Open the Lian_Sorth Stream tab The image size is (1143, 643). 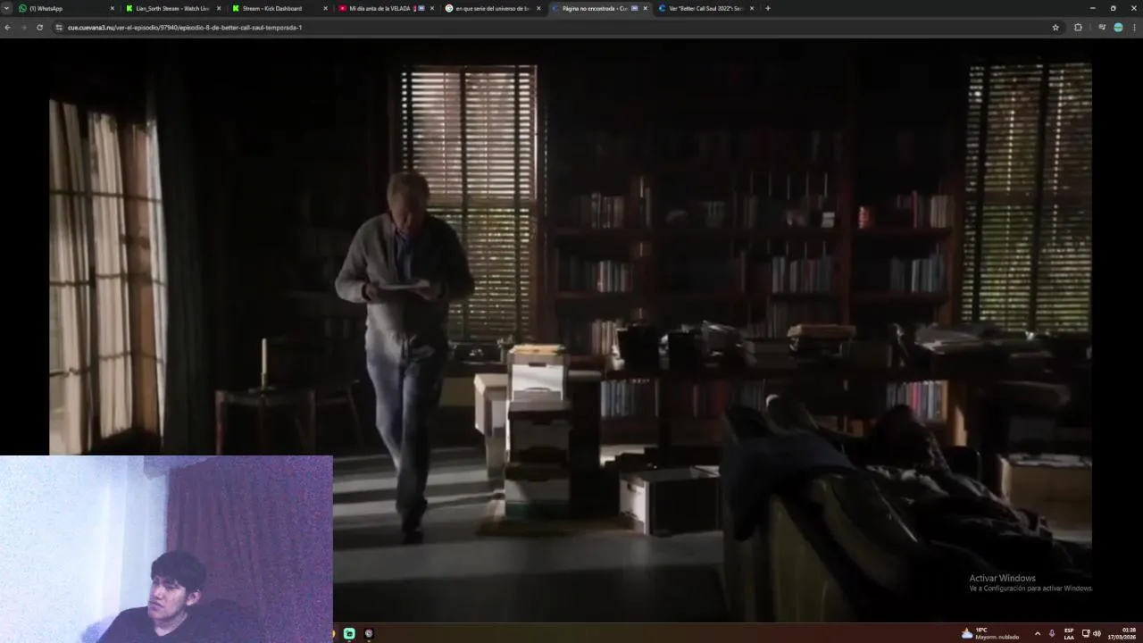pos(173,8)
